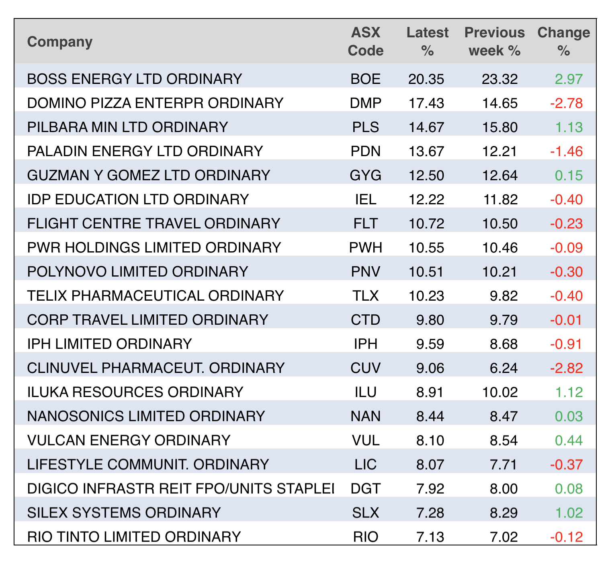Click the CTD ticker code
This screenshot has width=610, height=566.
[x=365, y=320]
